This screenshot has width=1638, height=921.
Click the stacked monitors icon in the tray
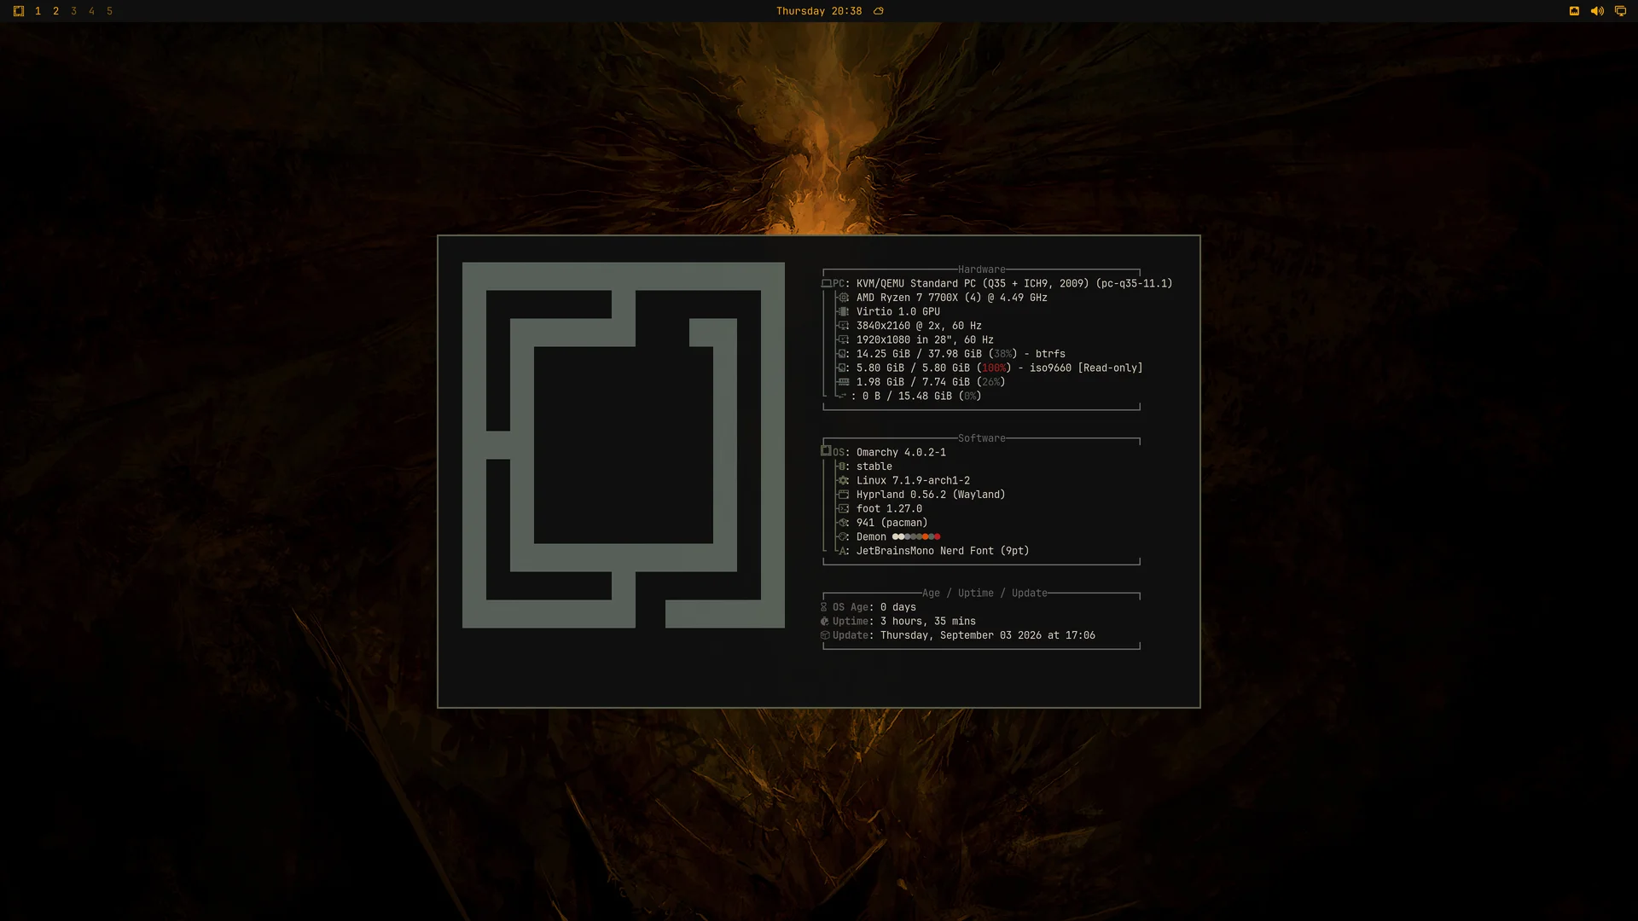(x=1620, y=11)
